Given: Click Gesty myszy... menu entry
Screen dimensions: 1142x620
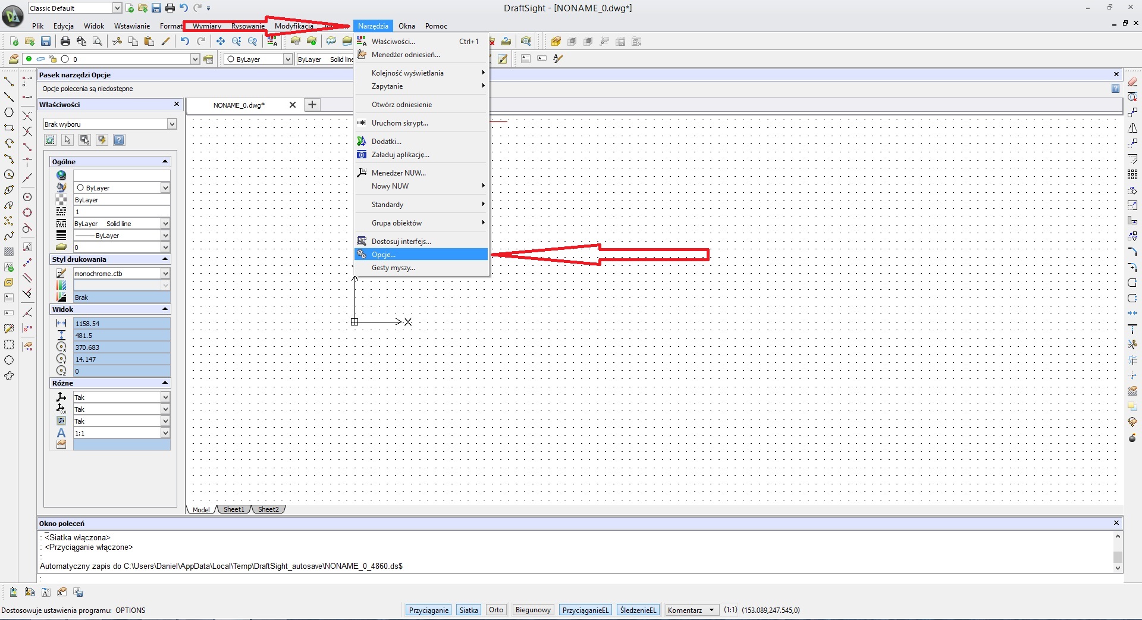Looking at the screenshot, I should [422, 267].
